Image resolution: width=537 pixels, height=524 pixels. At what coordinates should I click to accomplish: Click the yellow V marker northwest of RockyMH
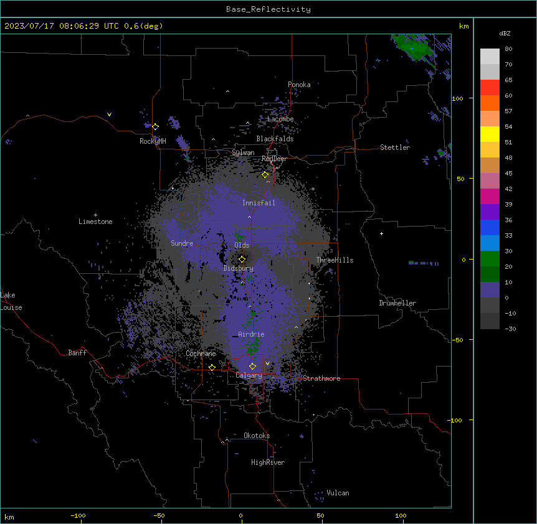pyautogui.click(x=109, y=115)
